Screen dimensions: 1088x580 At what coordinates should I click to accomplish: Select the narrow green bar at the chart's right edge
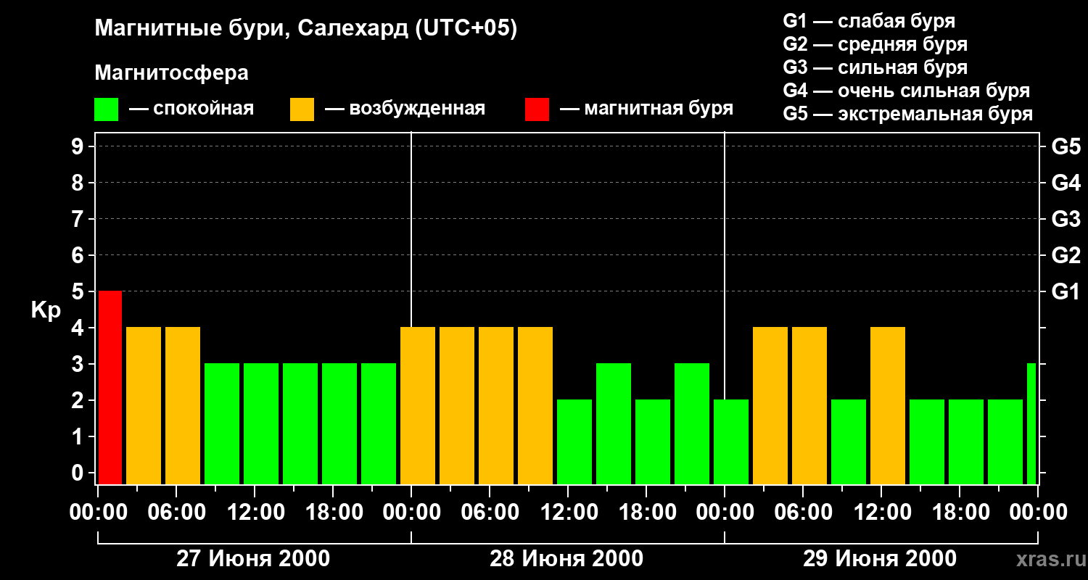(1031, 423)
